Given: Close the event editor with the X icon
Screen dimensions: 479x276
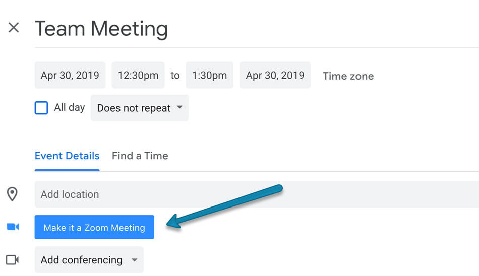Looking at the screenshot, I should pos(14,28).
